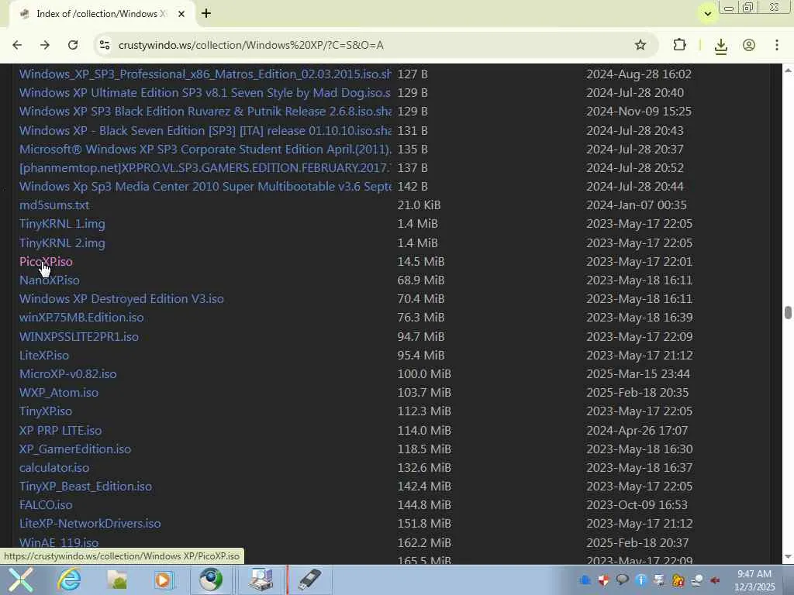Image resolution: width=794 pixels, height=595 pixels.
Task: Click the speech bubble tray icon
Action: coord(623,580)
